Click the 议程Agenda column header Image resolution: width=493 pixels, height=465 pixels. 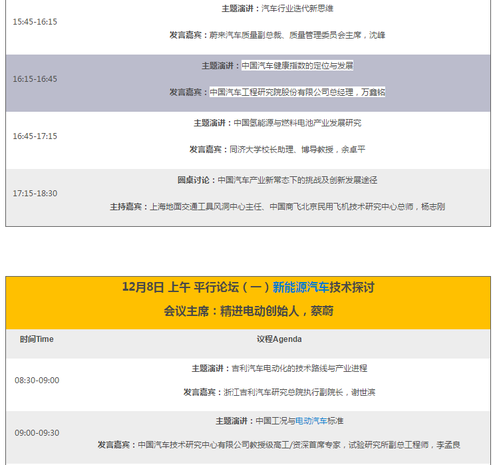coord(279,339)
